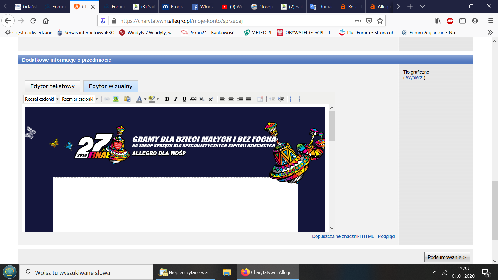Click the decrease indent icon
The height and width of the screenshot is (280, 498).
[x=272, y=99]
